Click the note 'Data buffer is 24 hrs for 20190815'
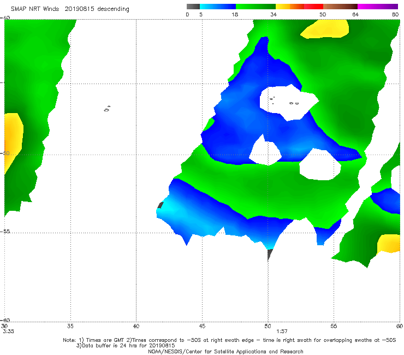The width and height of the screenshot is (404, 355). point(126,346)
